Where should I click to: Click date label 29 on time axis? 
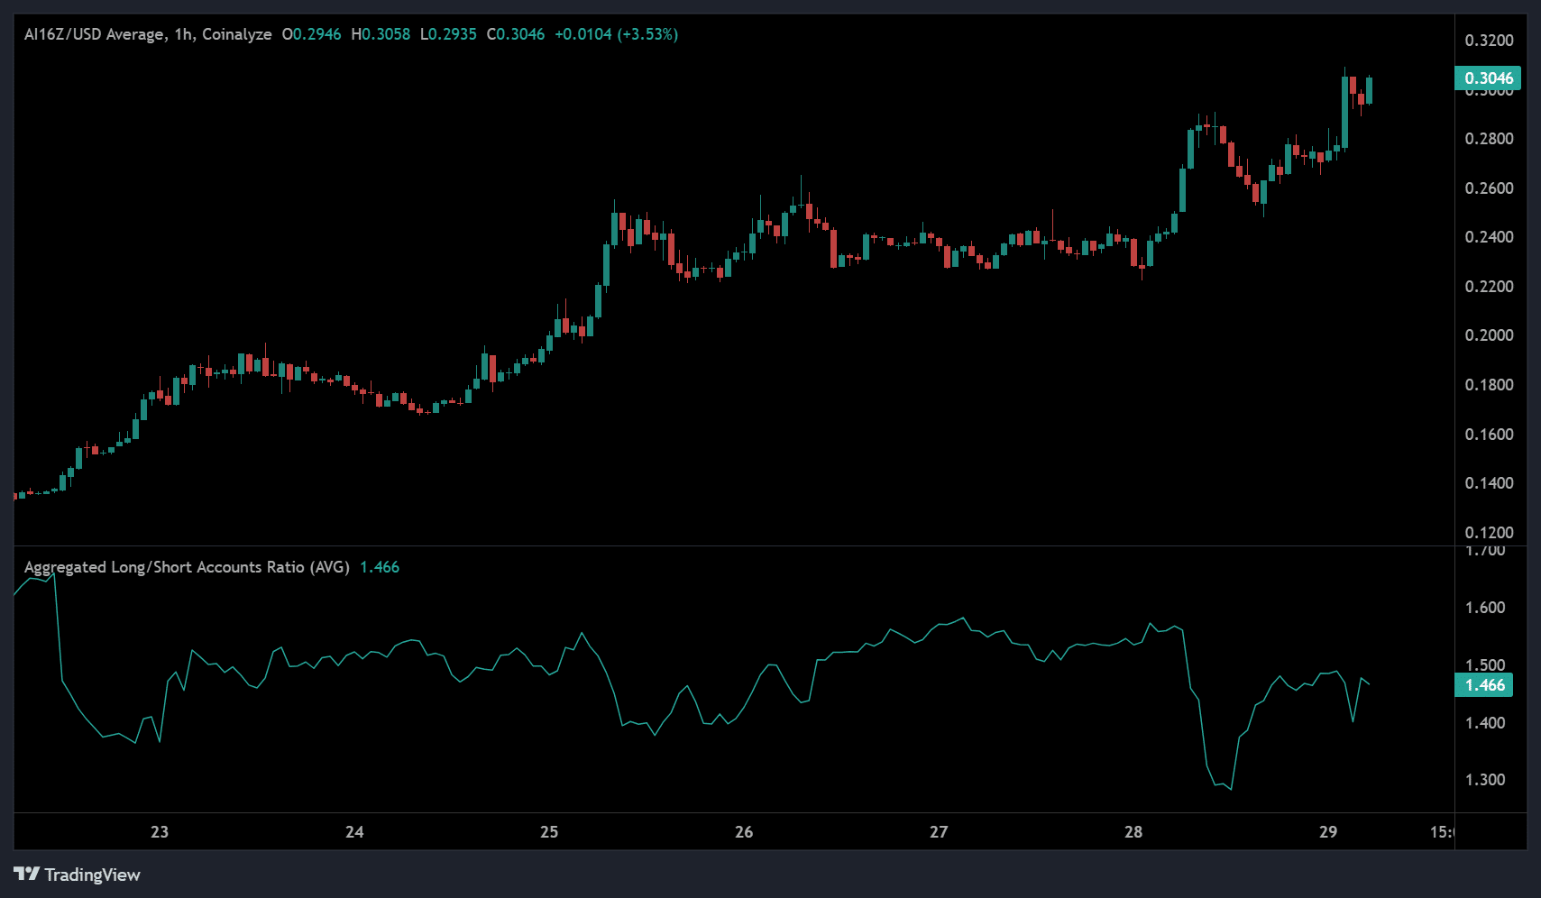(1328, 832)
